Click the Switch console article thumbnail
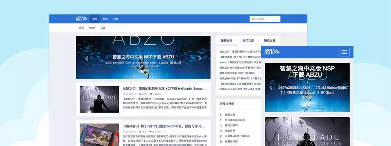The image size is (391, 146). (x=99, y=135)
